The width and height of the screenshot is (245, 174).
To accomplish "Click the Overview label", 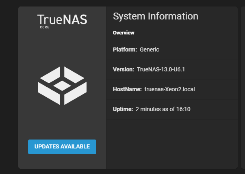I will [124, 33].
